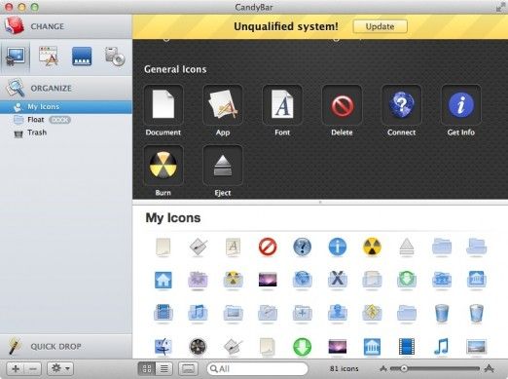Open the Quick Drop section

(x=66, y=347)
